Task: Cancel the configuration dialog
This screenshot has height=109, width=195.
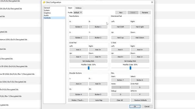Action: point(147,106)
